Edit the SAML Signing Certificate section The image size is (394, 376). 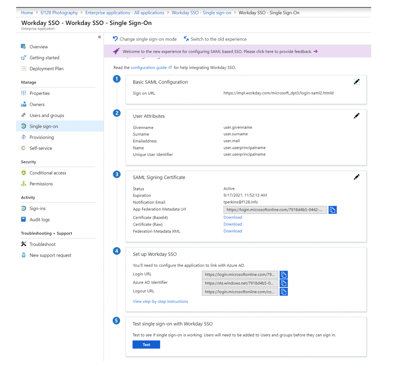click(357, 177)
